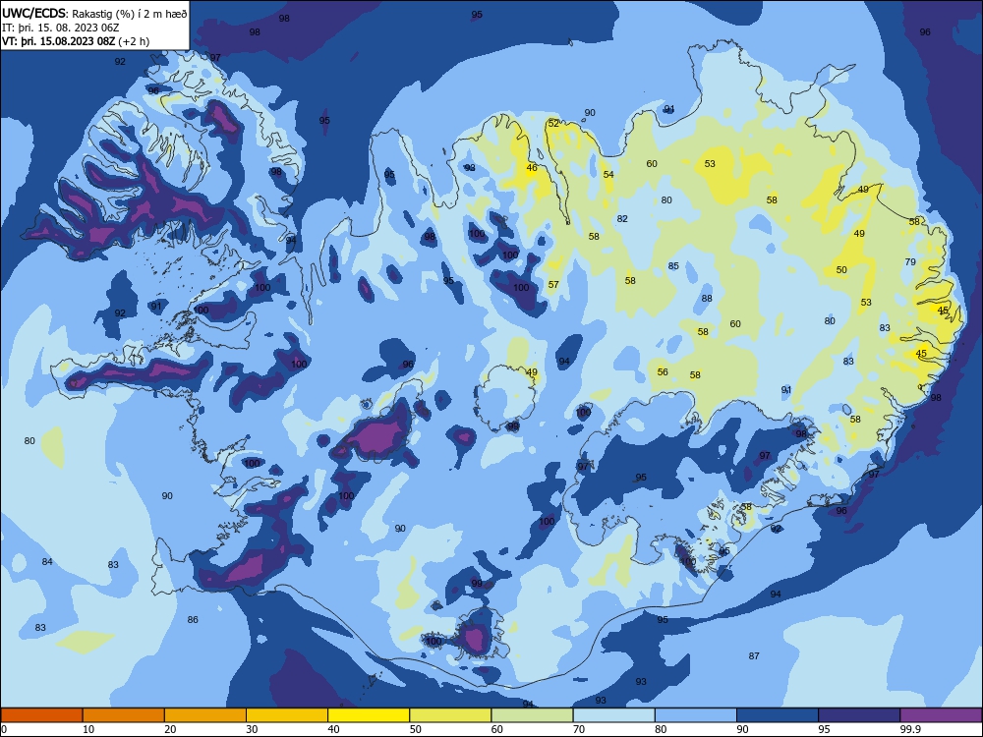Click the '30' legend scale label

[252, 729]
